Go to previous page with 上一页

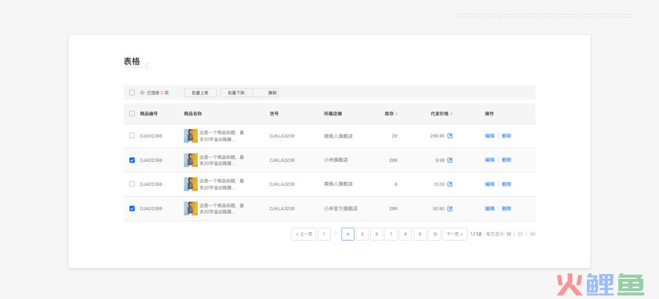(x=303, y=234)
